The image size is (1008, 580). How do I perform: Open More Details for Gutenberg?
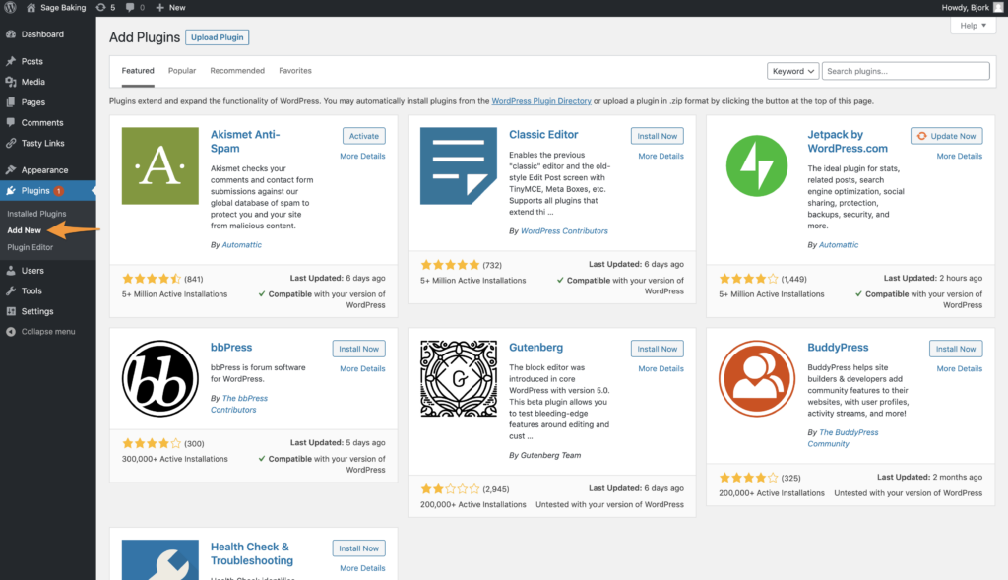[x=661, y=368]
